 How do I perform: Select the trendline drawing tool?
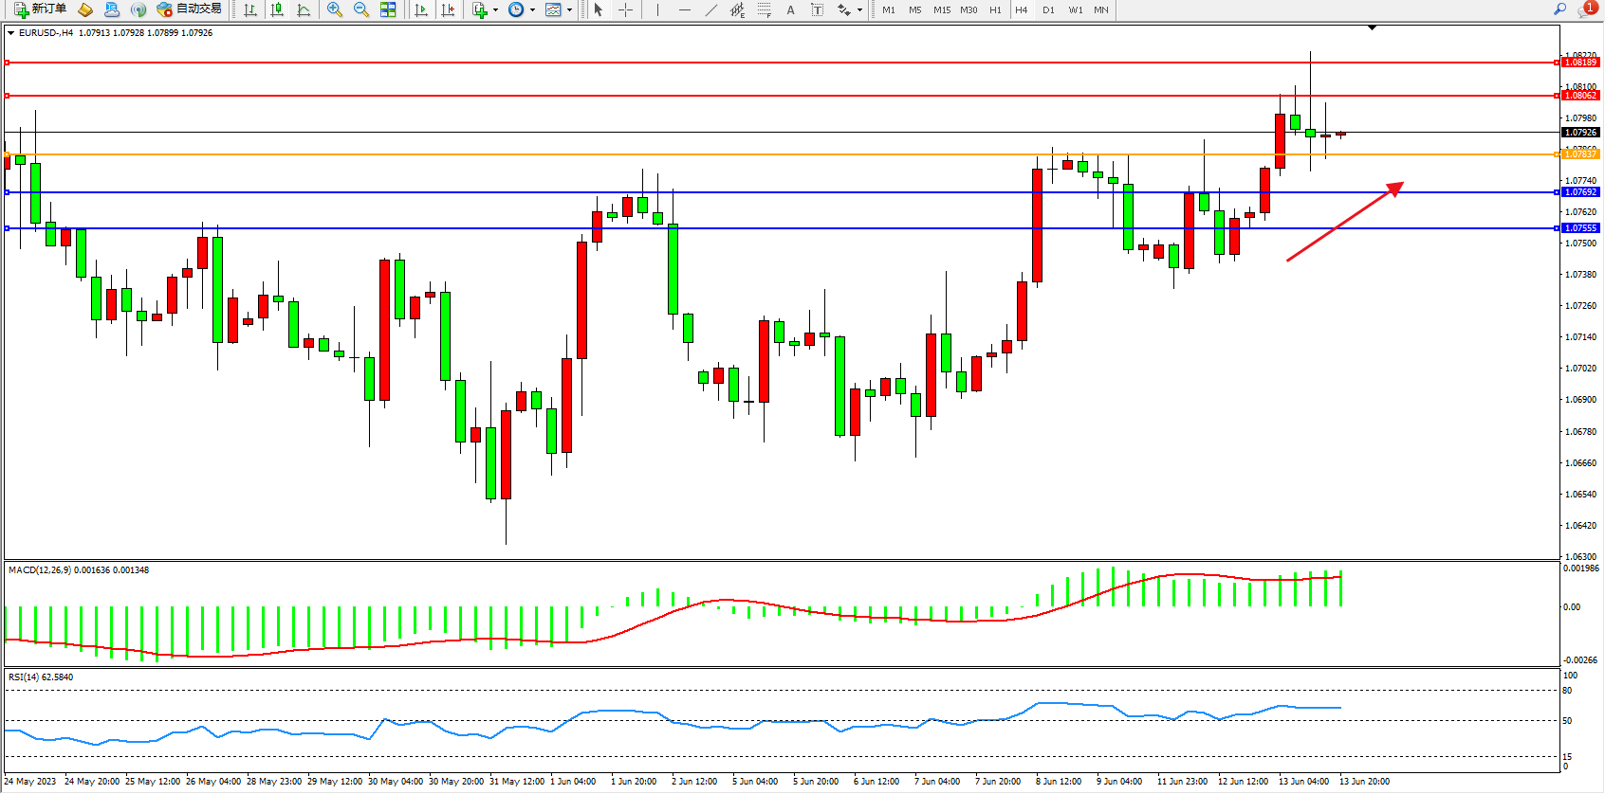pos(710,9)
